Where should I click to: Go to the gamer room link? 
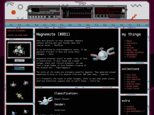tap(132, 50)
